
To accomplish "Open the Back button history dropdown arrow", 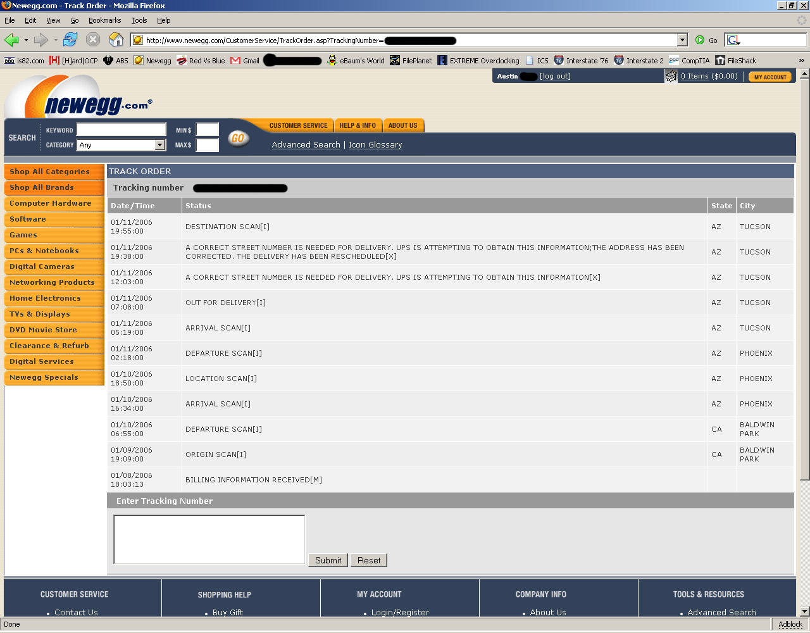I will pyautogui.click(x=26, y=40).
